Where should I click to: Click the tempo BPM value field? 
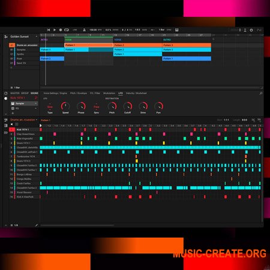pyautogui.click(x=93, y=30)
